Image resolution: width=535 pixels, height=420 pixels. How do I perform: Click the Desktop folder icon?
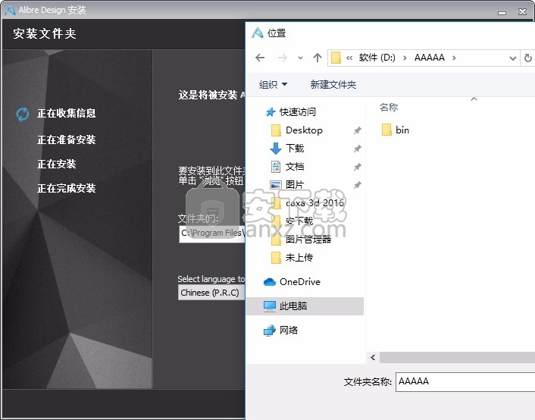click(276, 130)
